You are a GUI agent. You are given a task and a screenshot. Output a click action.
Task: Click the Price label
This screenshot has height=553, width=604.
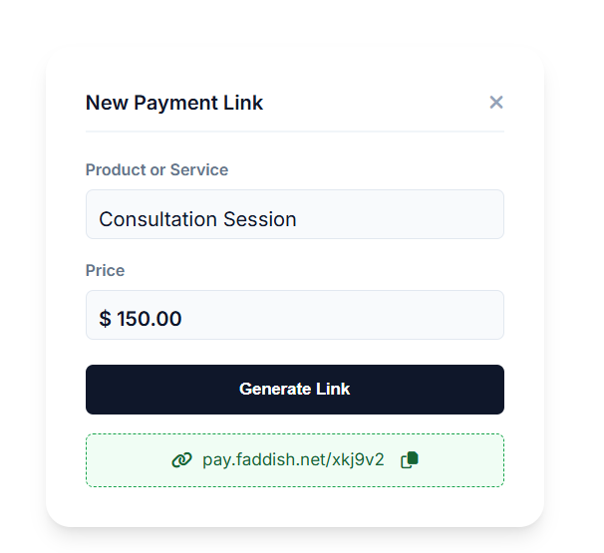(x=105, y=270)
